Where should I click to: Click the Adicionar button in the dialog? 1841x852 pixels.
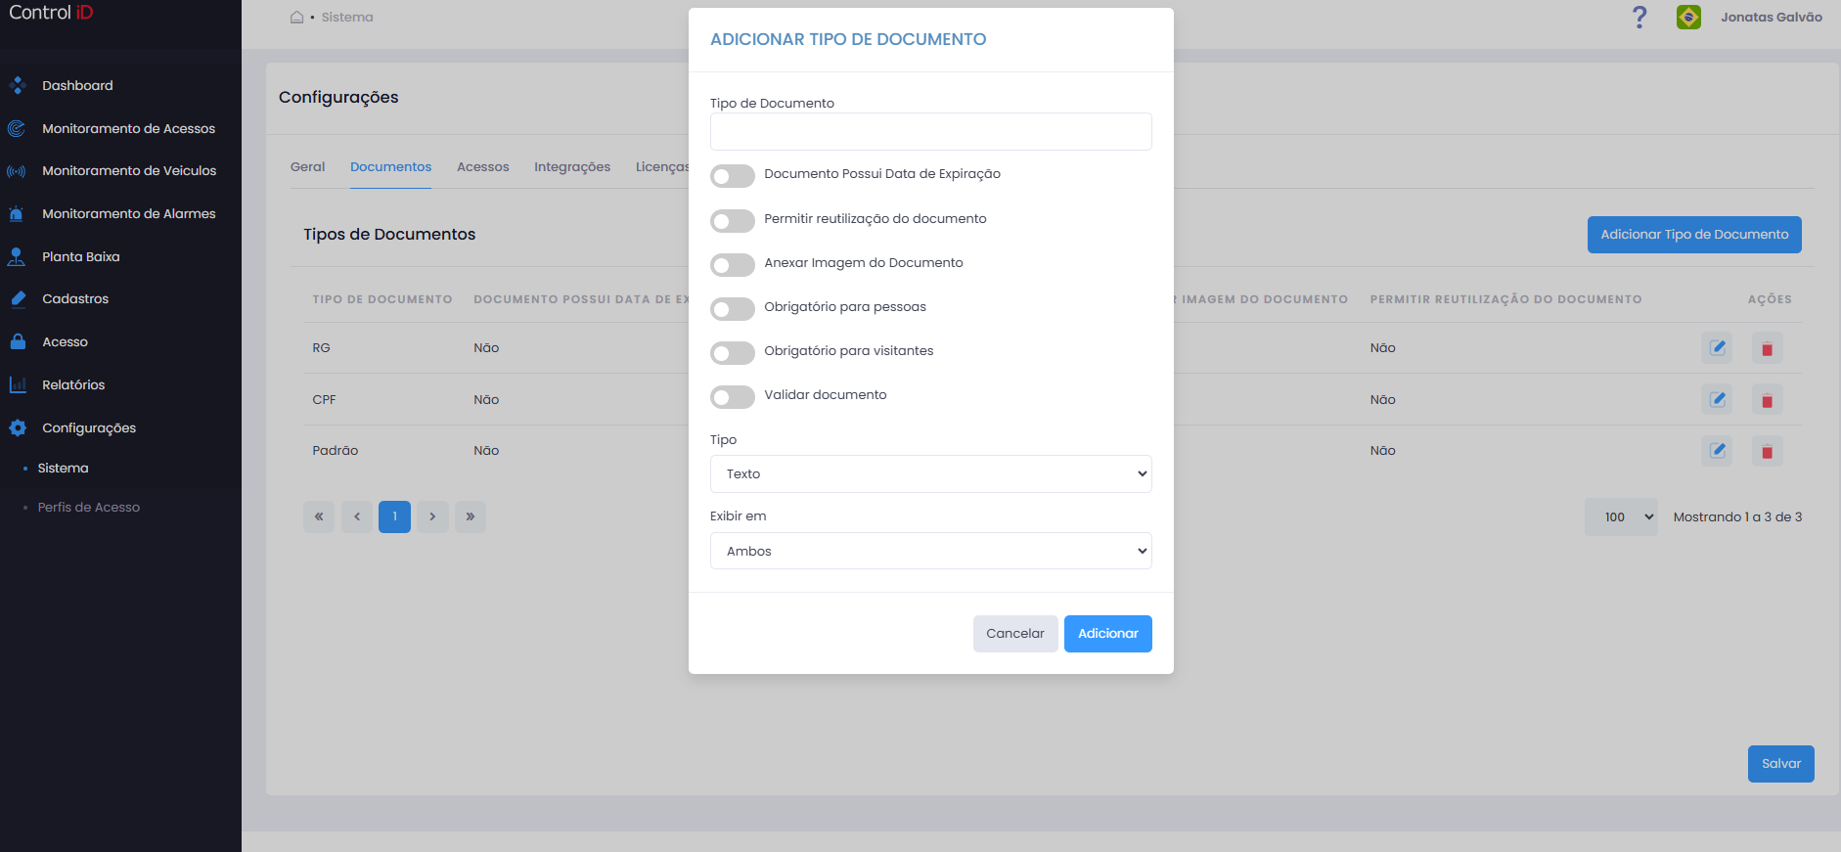coord(1107,634)
